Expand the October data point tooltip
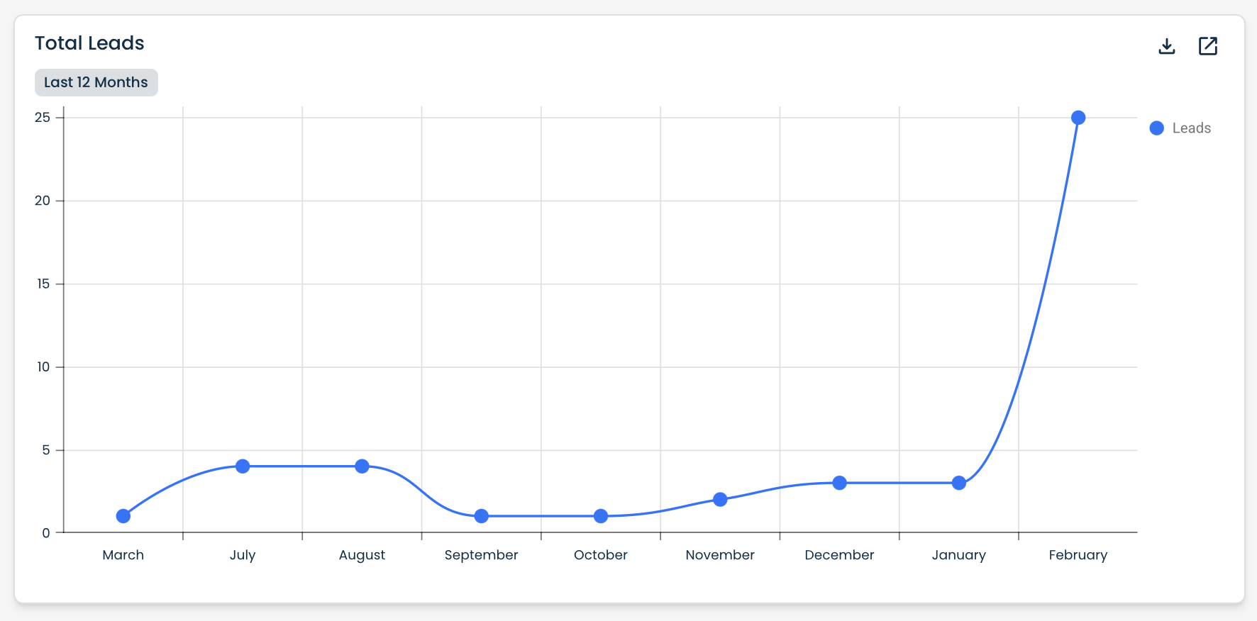1257x621 pixels. [x=600, y=515]
